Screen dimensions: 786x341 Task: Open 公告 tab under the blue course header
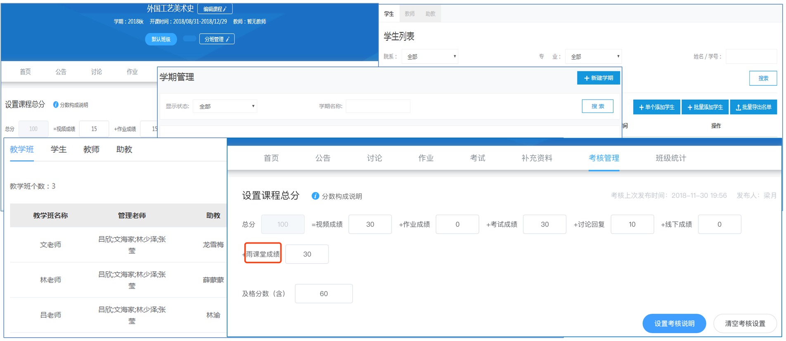click(x=61, y=72)
